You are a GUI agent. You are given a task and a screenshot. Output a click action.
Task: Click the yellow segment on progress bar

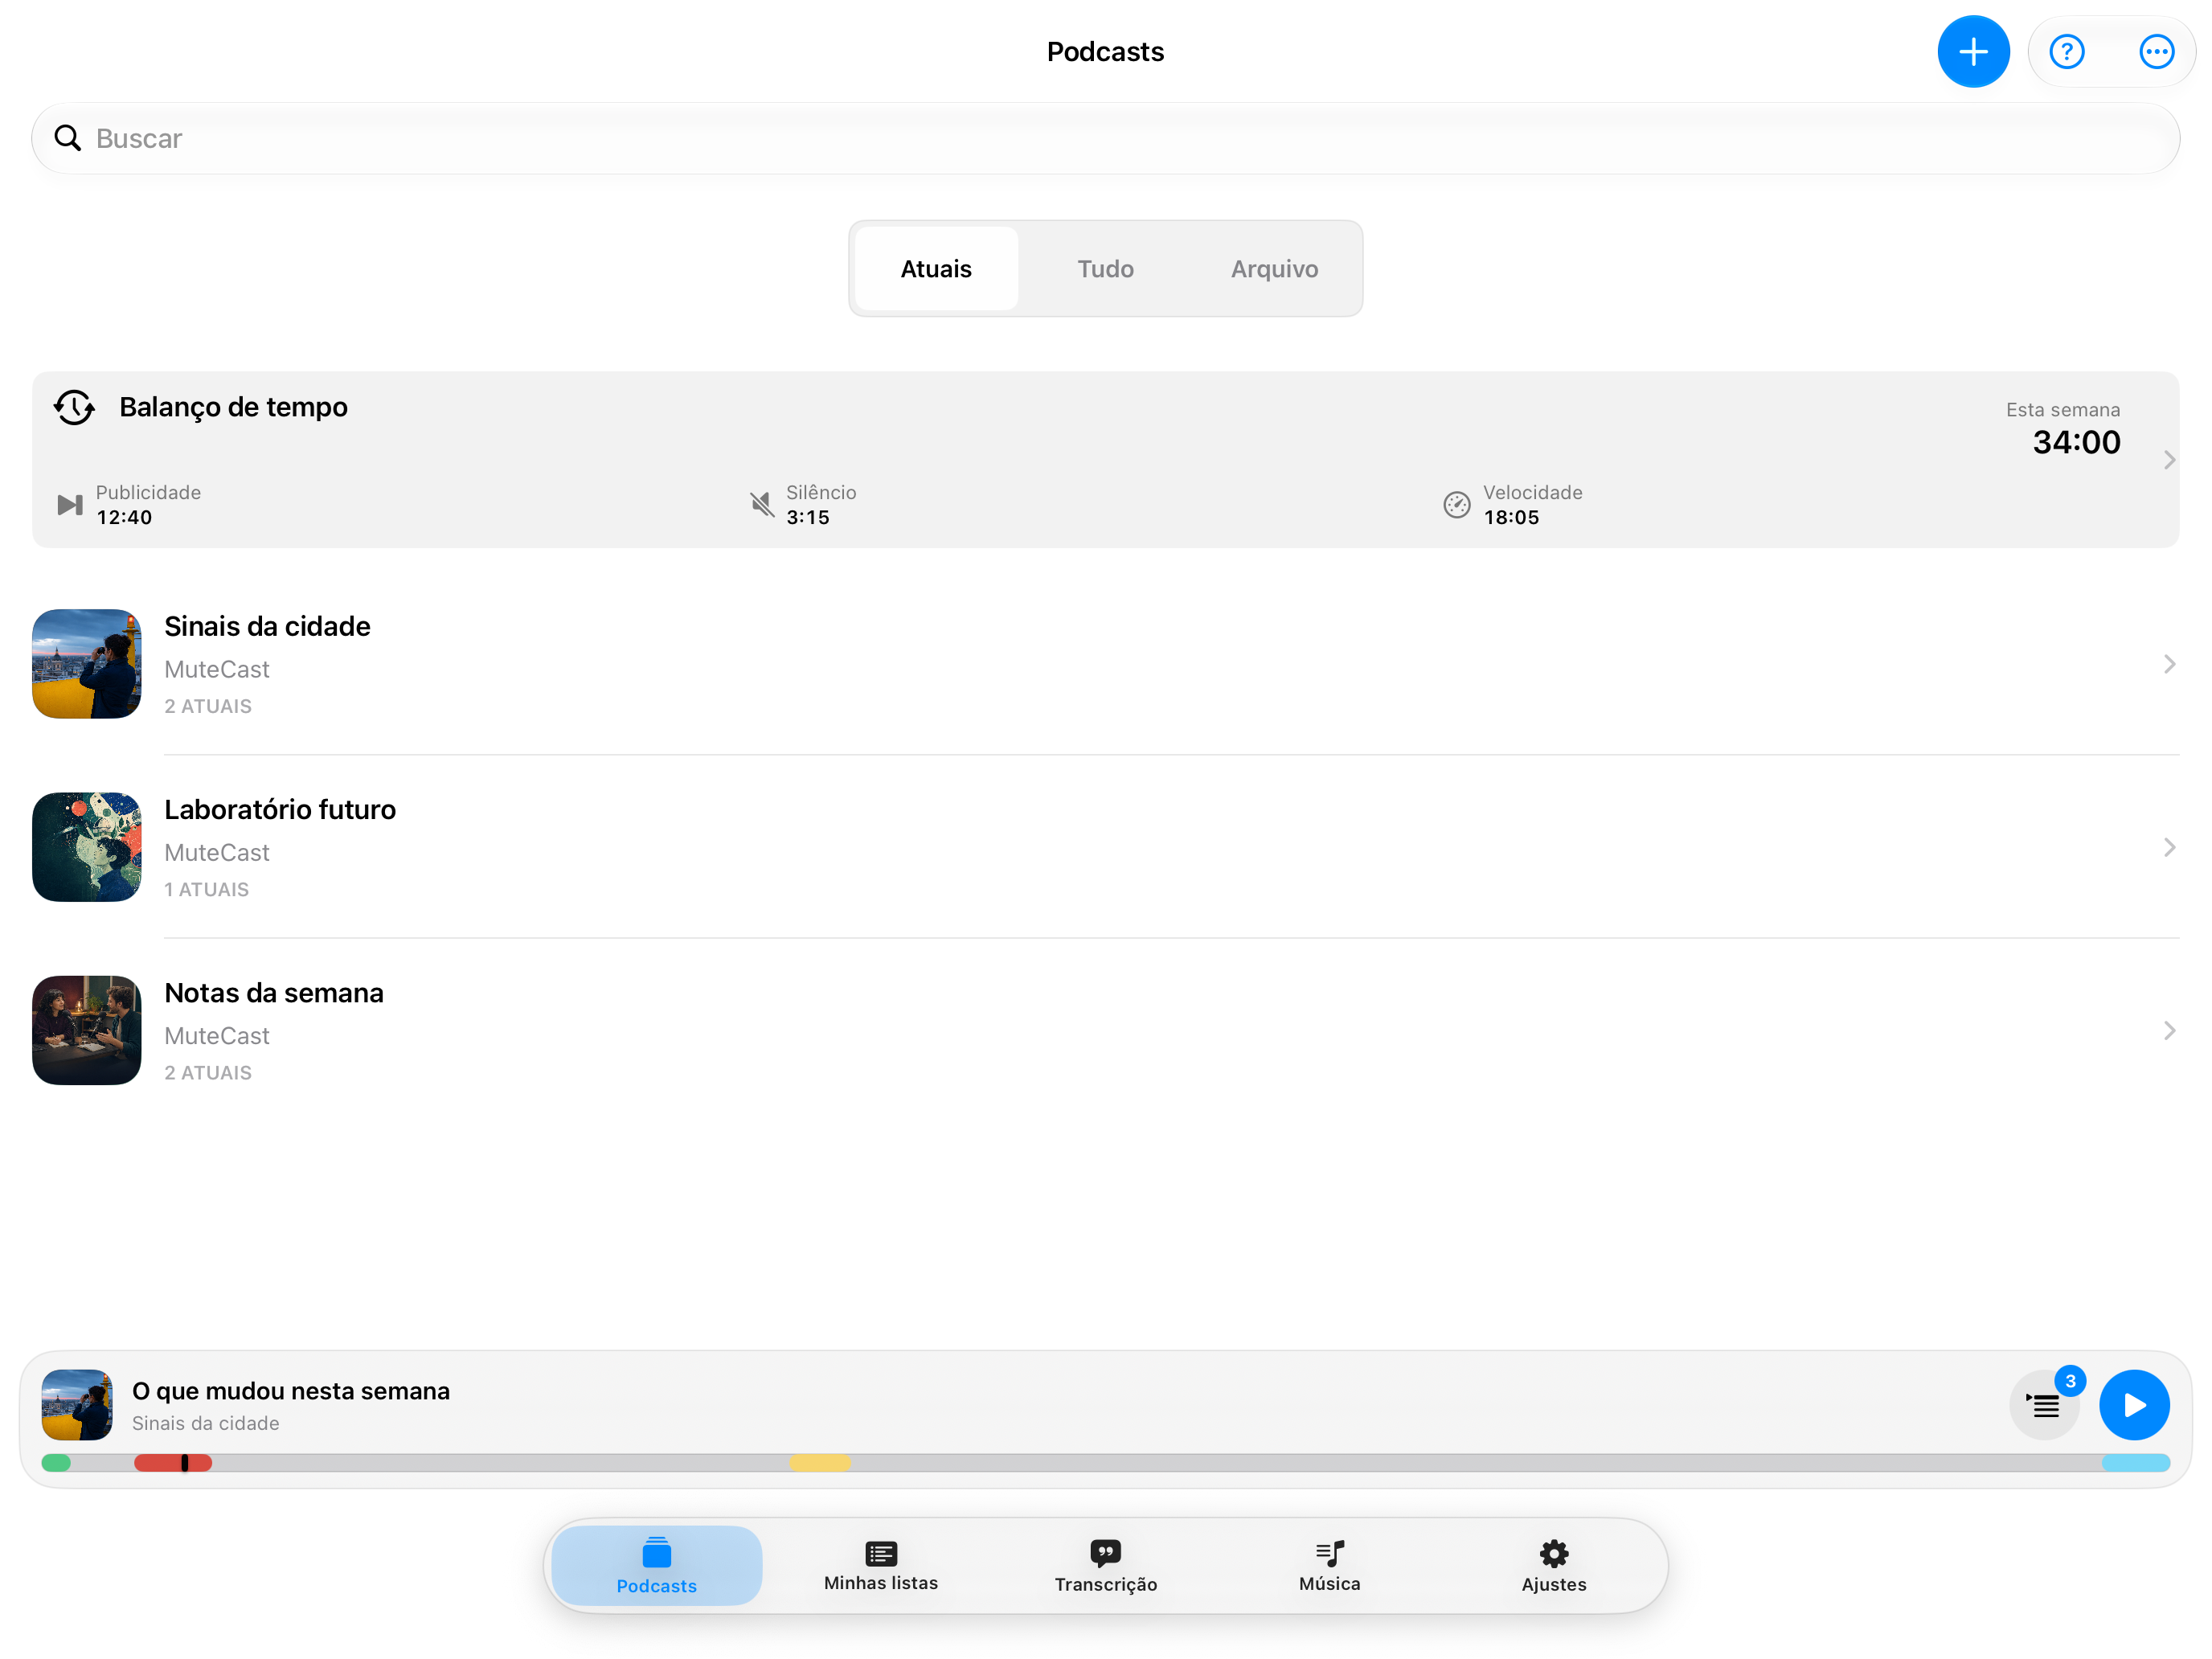point(820,1463)
